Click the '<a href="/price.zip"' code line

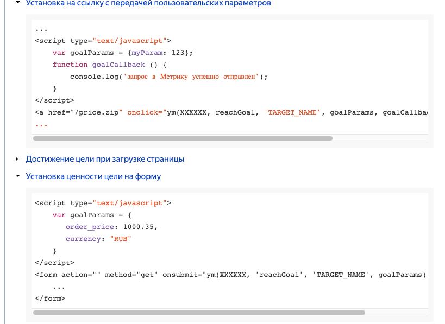[x=231, y=112]
